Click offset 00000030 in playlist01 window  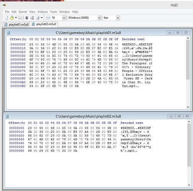point(18,56)
